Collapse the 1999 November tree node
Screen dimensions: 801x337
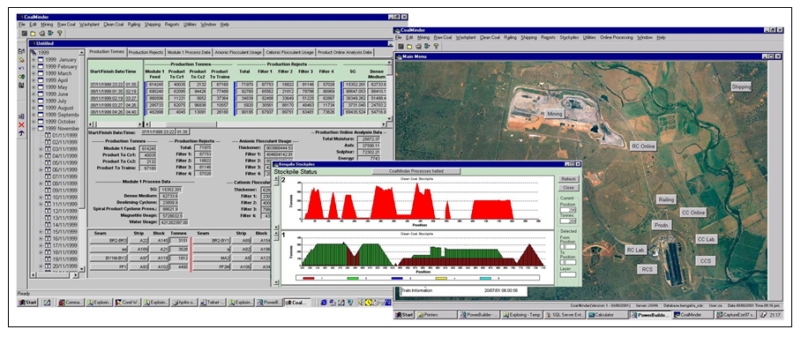(x=34, y=129)
